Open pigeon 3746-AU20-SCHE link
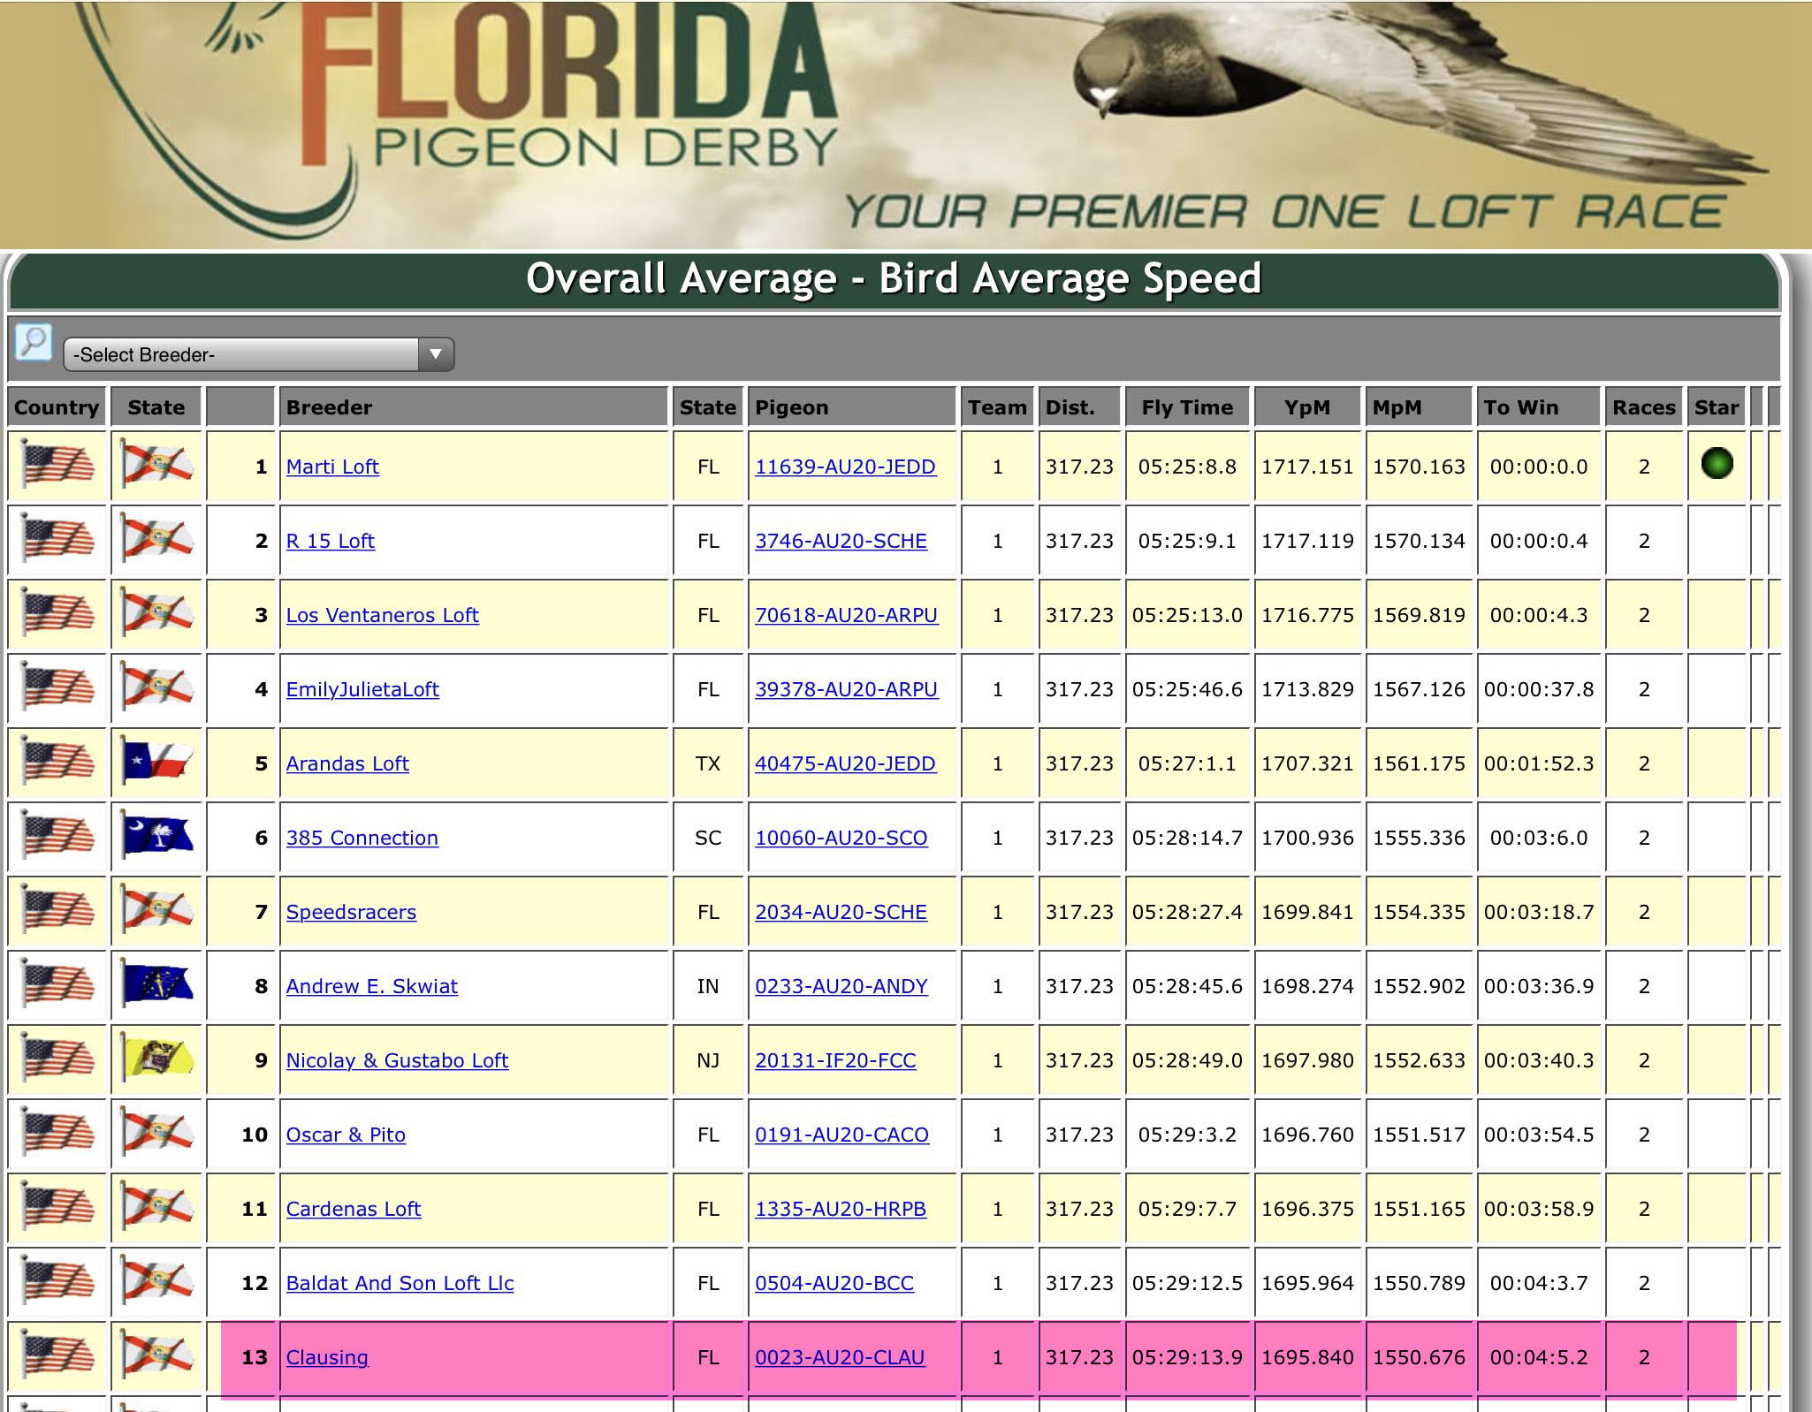Image resolution: width=1812 pixels, height=1412 pixels. pyautogui.click(x=841, y=541)
